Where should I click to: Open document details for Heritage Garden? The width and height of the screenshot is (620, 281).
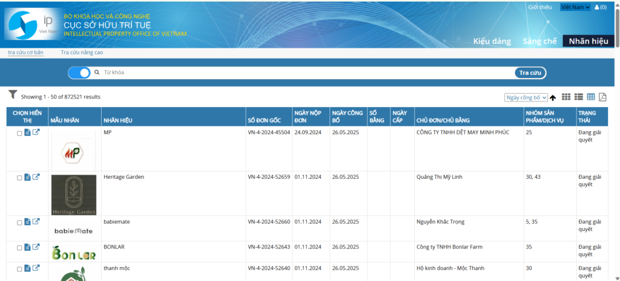point(27,177)
